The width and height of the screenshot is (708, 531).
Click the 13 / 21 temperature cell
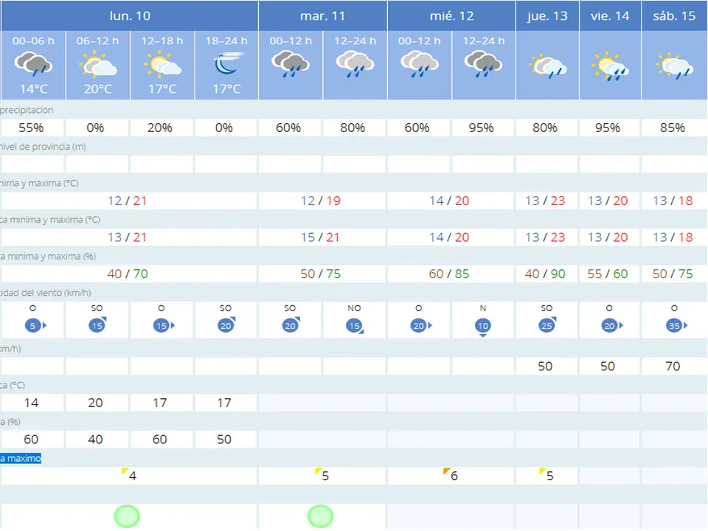tap(128, 237)
